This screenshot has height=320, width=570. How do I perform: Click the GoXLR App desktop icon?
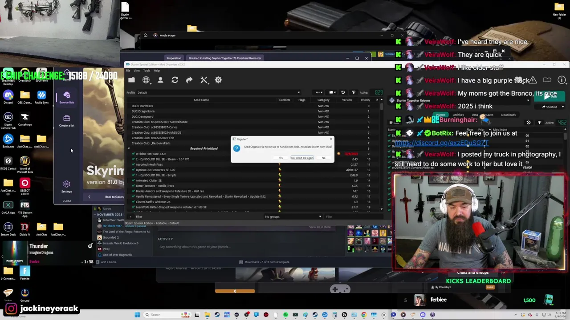(x=8, y=207)
